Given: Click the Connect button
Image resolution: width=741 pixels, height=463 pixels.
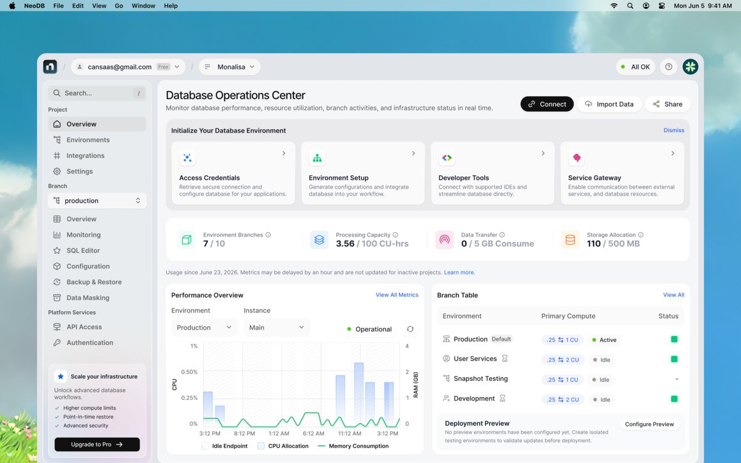Looking at the screenshot, I should [x=547, y=104].
